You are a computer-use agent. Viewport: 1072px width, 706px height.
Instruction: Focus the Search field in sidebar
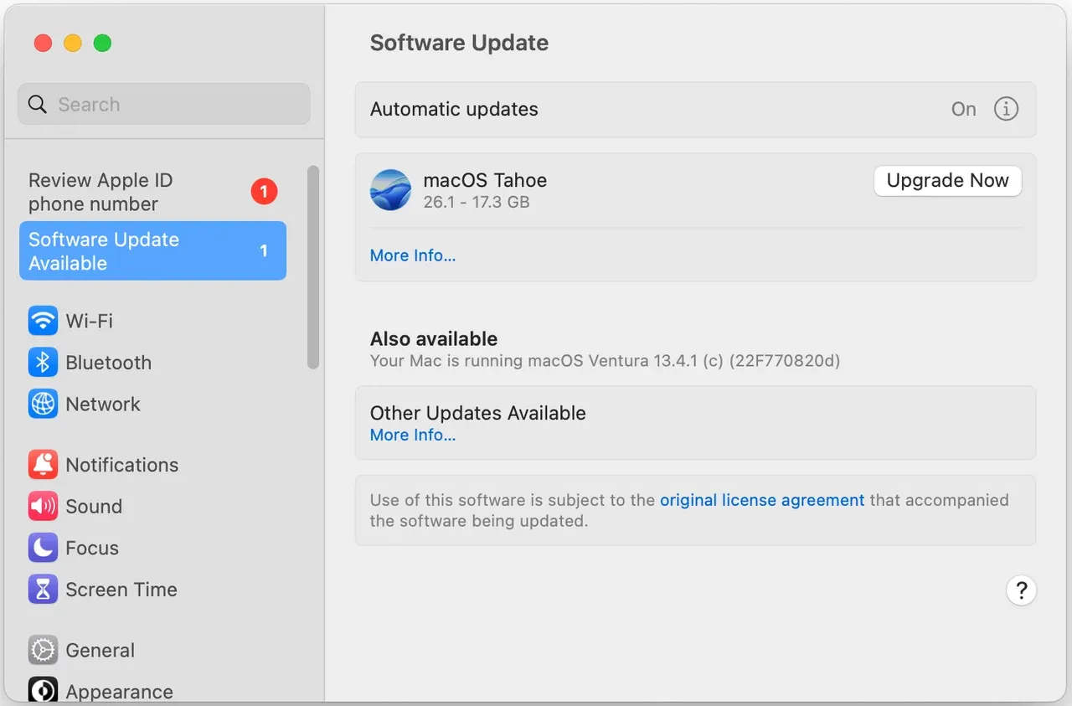[x=164, y=105]
